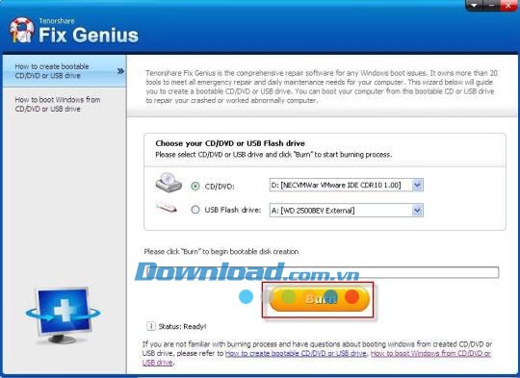Minimize the Fix Genius window
The width and height of the screenshot is (520, 378).
491,6
